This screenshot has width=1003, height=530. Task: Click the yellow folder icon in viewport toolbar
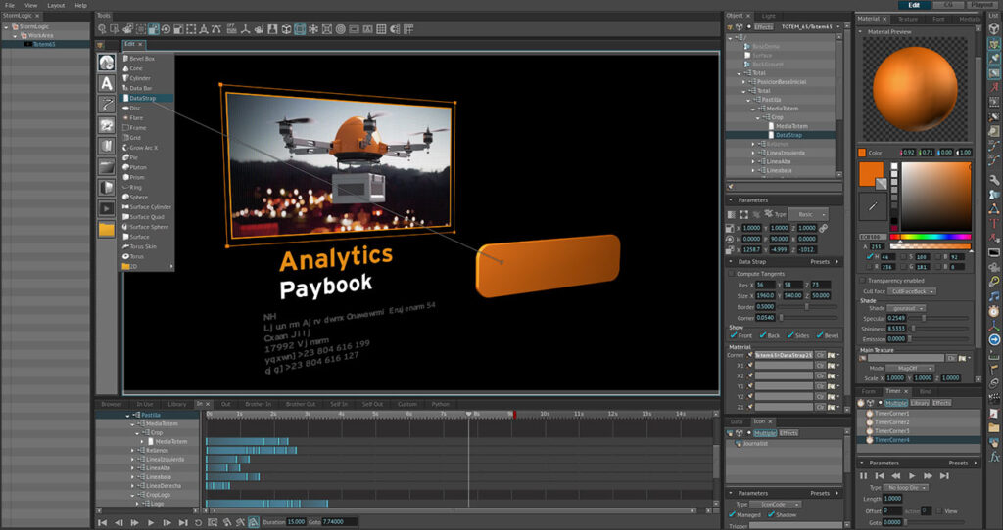106,229
